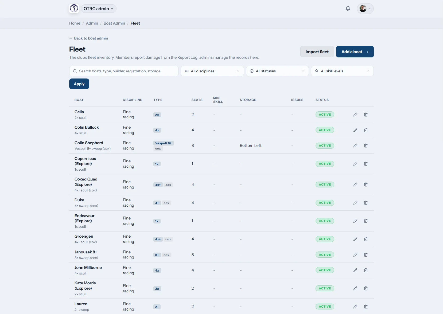This screenshot has width=443, height=314.
Task: Click the SEATS column header
Action: [197, 100]
